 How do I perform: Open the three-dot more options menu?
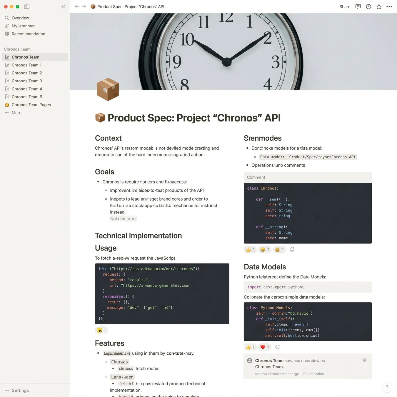click(389, 6)
